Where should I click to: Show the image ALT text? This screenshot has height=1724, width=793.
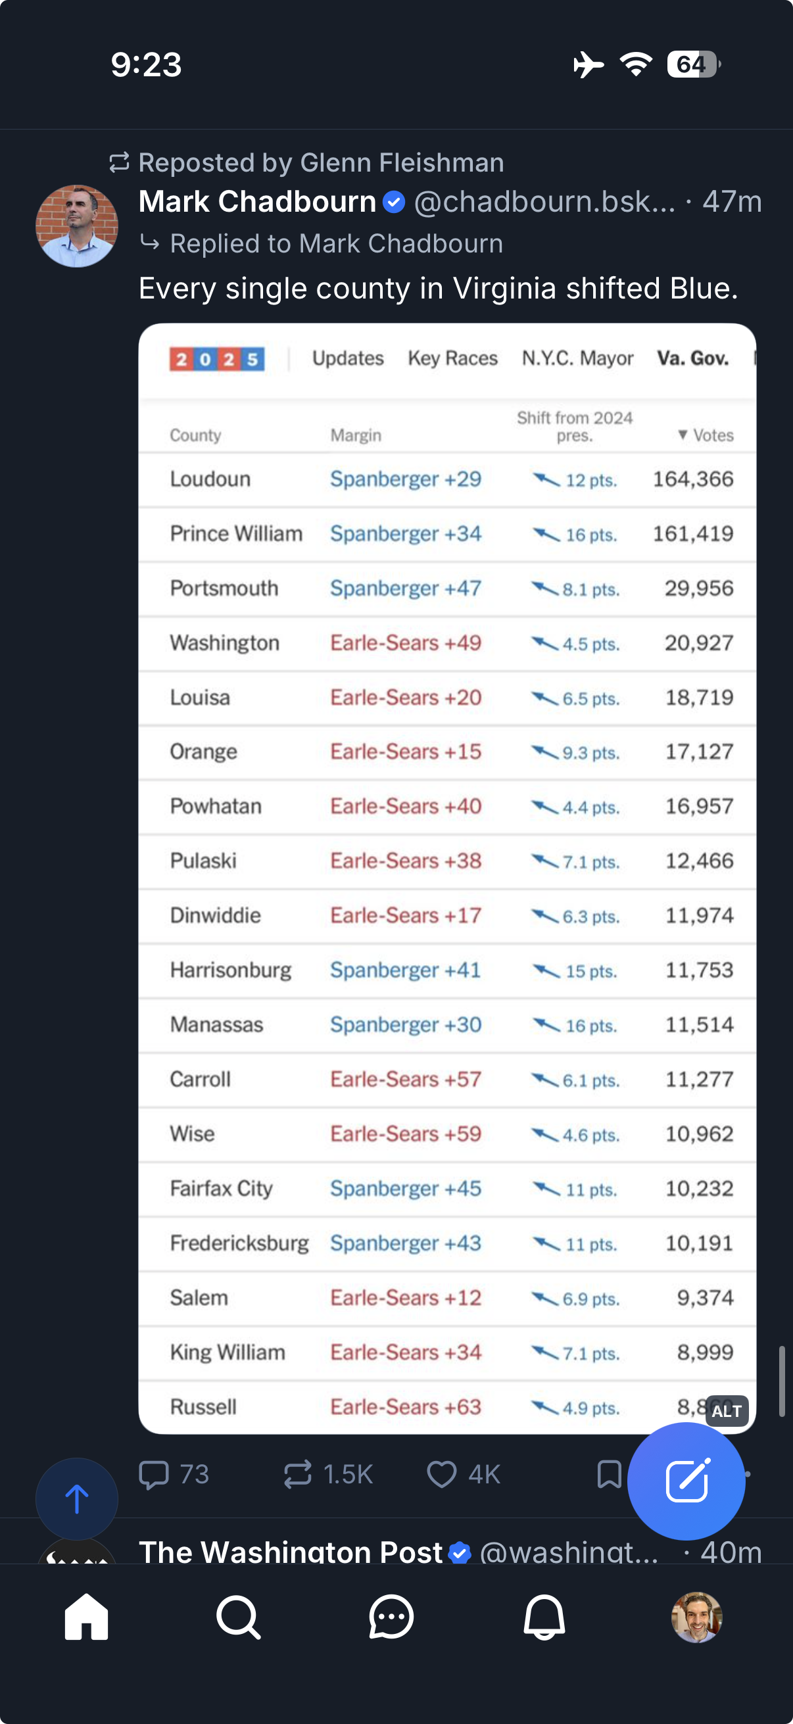click(727, 1412)
